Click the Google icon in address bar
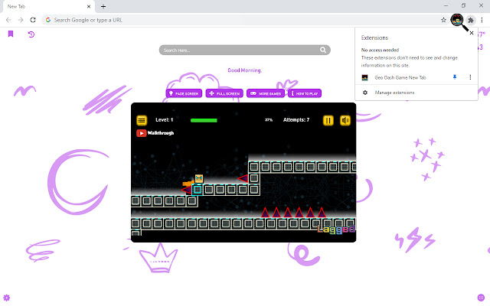 tap(48, 20)
